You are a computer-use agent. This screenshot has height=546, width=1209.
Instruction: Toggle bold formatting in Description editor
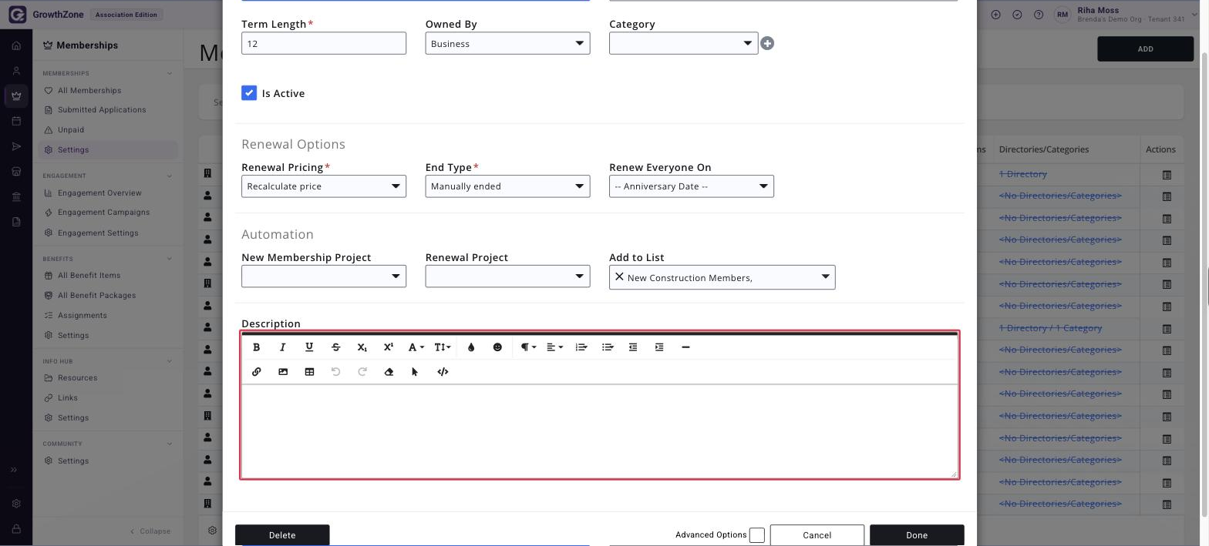coord(257,347)
